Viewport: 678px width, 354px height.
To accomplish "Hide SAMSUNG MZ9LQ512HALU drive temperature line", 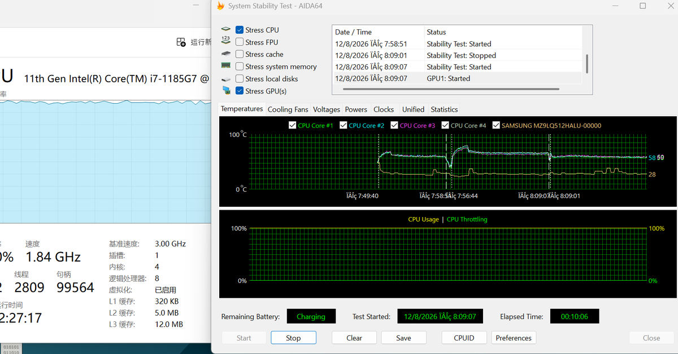I will click(496, 125).
